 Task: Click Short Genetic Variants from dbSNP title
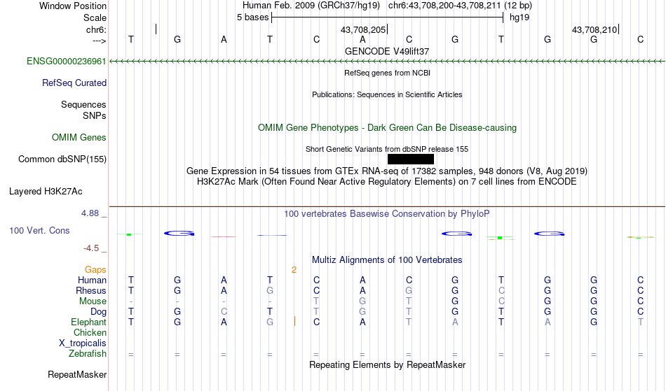(387, 149)
